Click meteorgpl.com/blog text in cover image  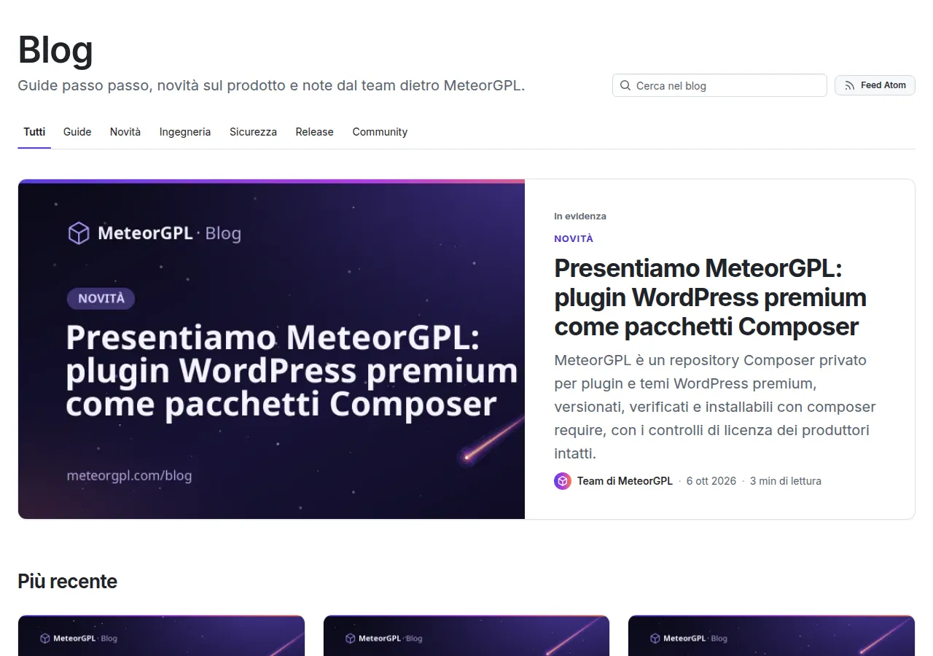click(129, 476)
